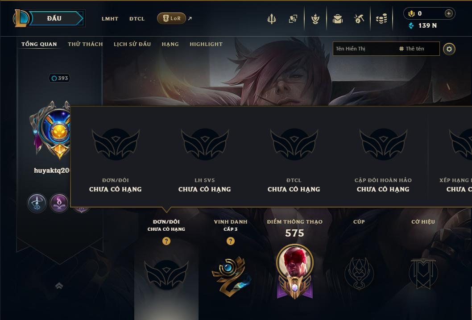Open the inventory backpack icon
472x320 pixels.
click(337, 19)
